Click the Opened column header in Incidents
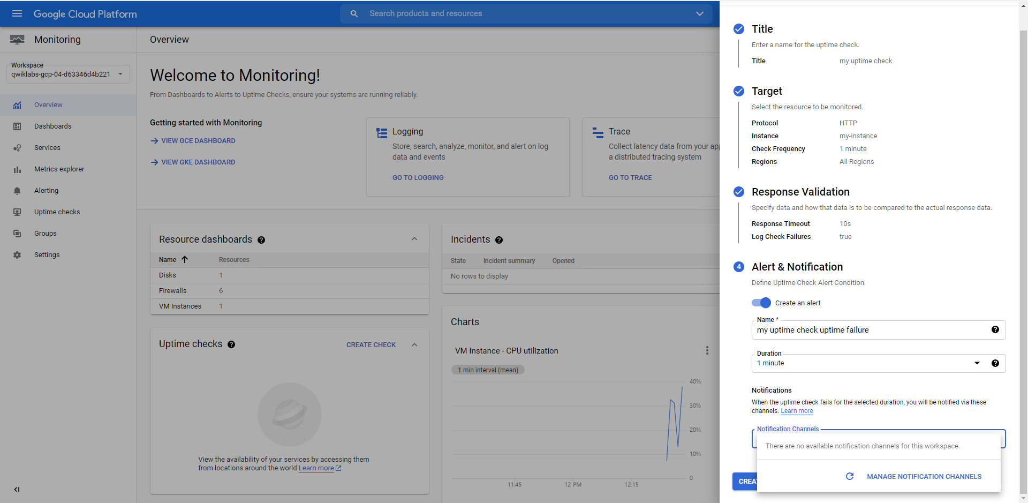 (563, 261)
